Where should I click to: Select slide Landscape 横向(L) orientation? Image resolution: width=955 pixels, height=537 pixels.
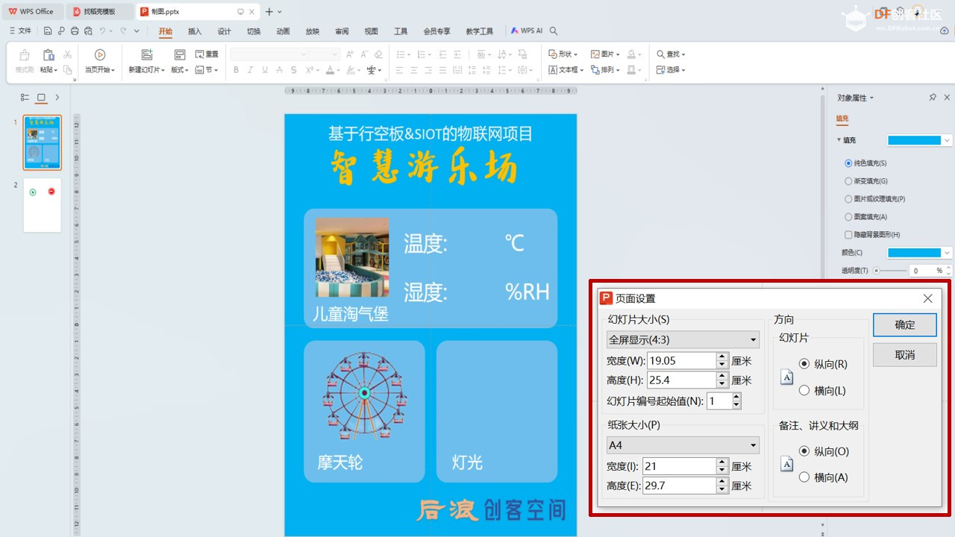[x=804, y=390]
